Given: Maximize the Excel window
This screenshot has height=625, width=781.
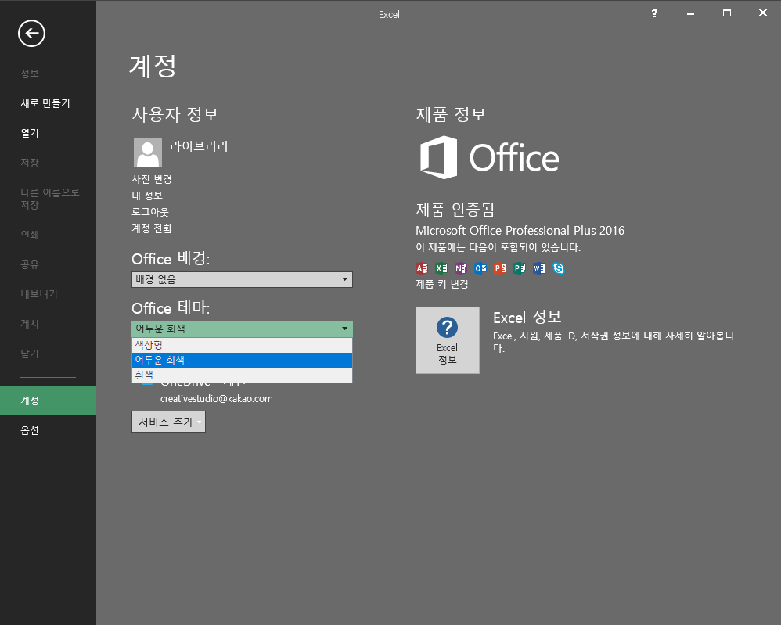Looking at the screenshot, I should pyautogui.click(x=727, y=13).
